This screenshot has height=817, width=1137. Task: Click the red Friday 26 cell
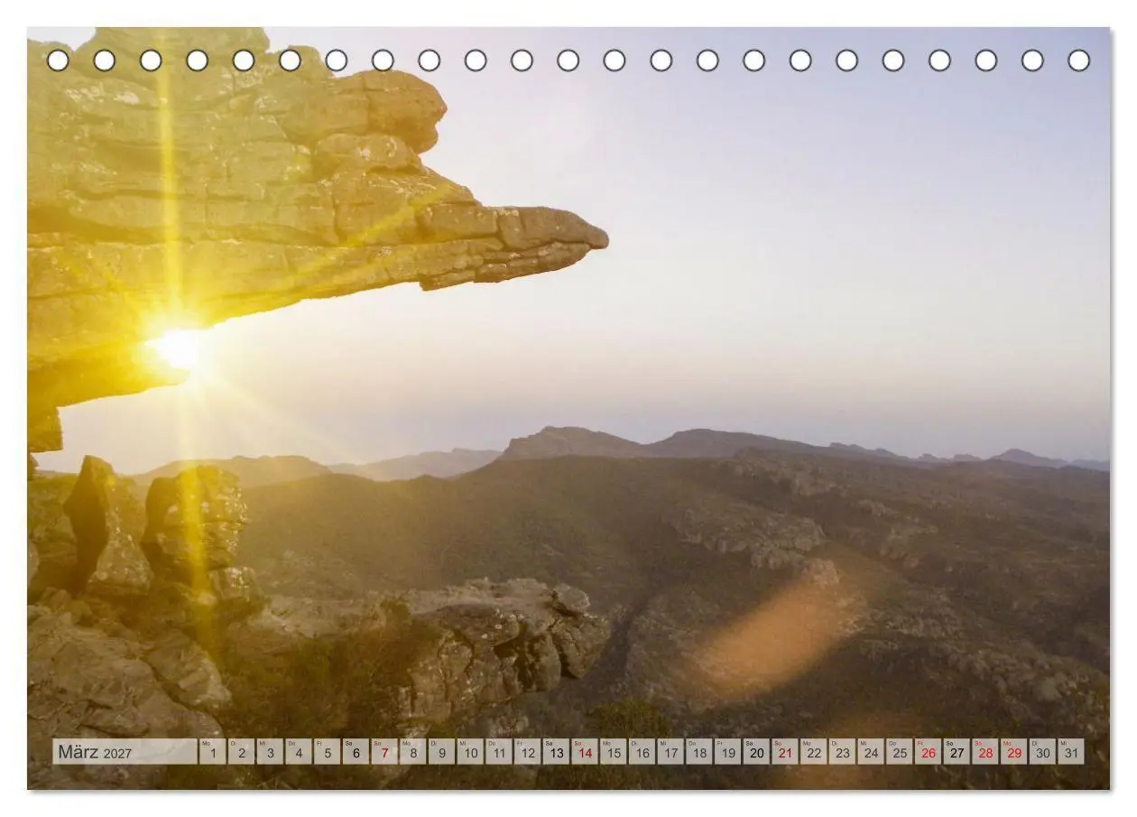(928, 752)
